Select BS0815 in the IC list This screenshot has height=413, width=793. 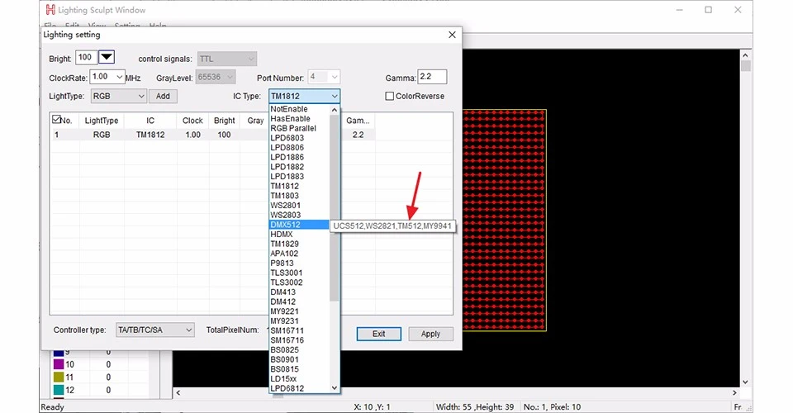pyautogui.click(x=299, y=369)
